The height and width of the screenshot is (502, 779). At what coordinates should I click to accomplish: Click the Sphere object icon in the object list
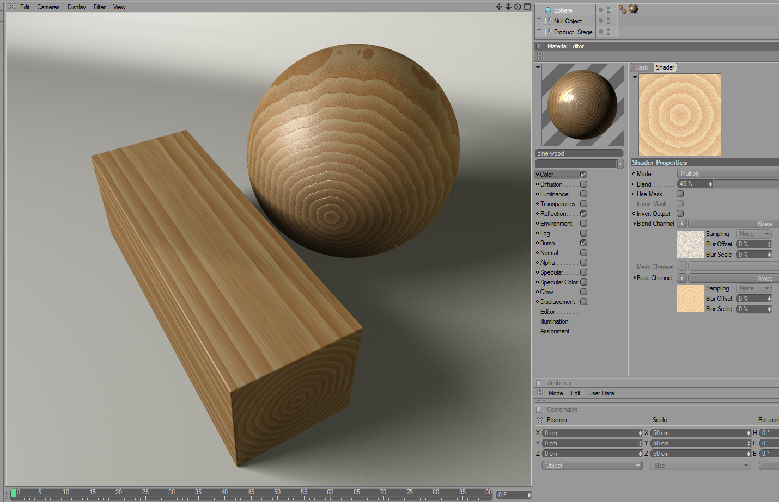pyautogui.click(x=548, y=10)
